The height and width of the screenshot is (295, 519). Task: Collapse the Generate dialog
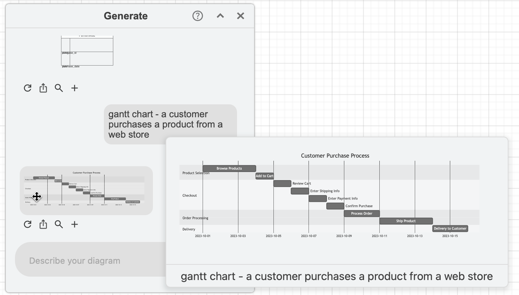tap(220, 16)
